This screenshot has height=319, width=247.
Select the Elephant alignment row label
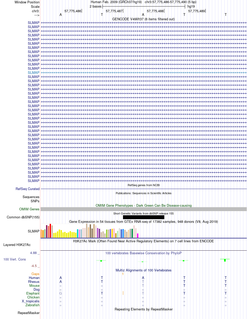(33, 293)
